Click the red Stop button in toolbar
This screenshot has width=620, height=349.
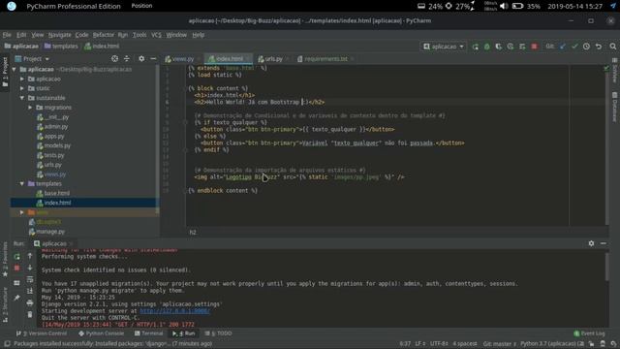534,47
